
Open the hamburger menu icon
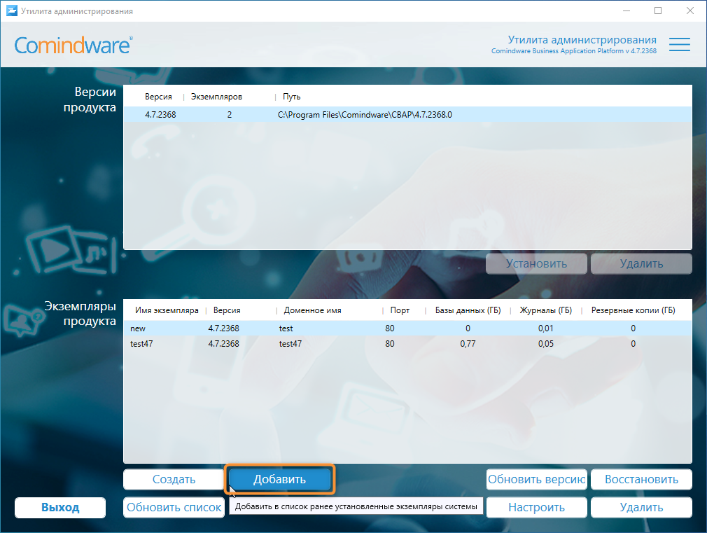680,44
